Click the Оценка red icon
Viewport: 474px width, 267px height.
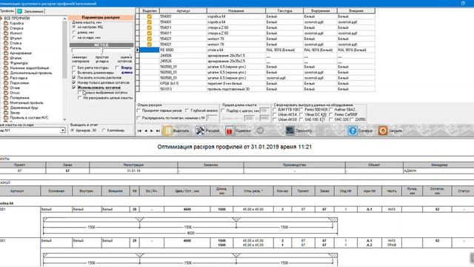pos(230,131)
